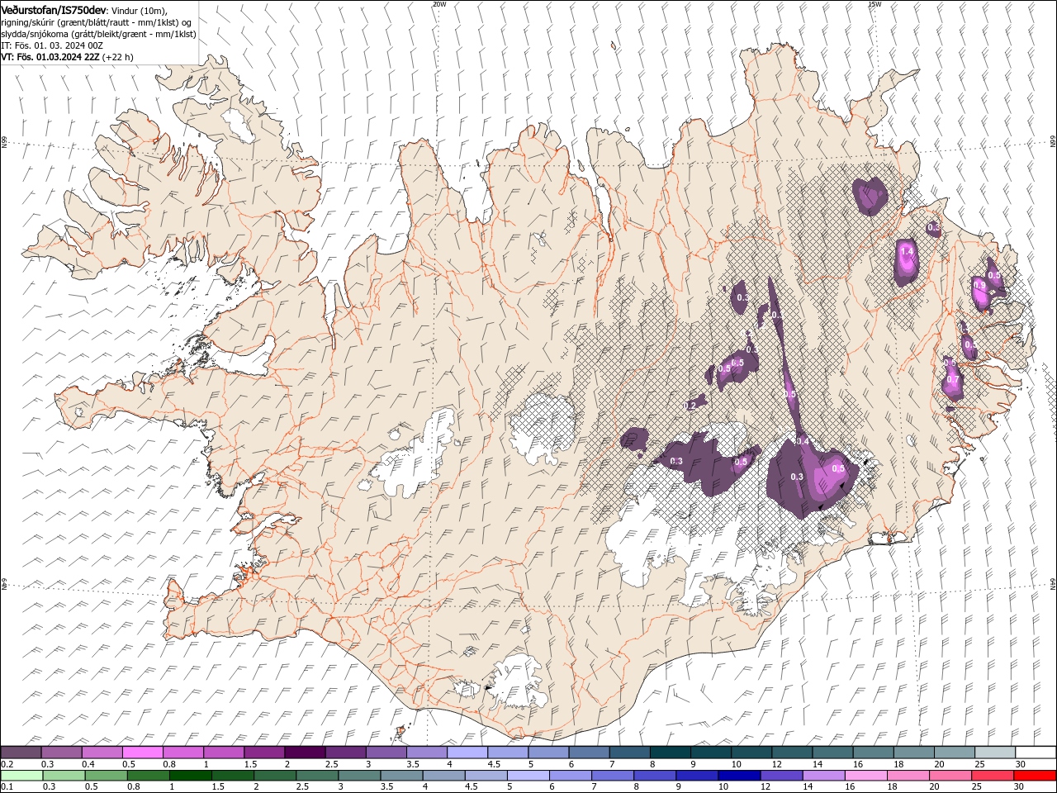The height and width of the screenshot is (793, 1057).
Task: Select the 'IT: Fös. 01. 03. 2024 00Z' line
Action: pos(51,45)
